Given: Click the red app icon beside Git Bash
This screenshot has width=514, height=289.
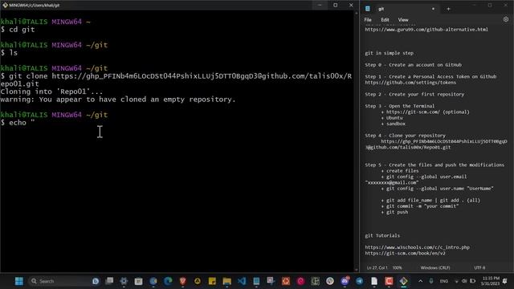Looking at the screenshot, I should coord(389,281).
